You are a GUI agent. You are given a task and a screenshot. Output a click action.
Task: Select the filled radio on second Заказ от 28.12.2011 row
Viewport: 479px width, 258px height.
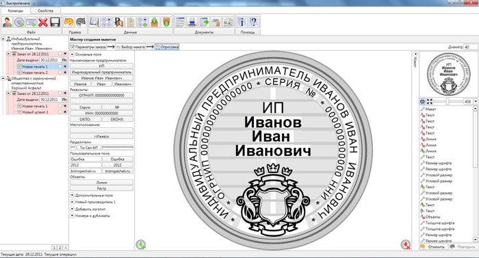tap(65, 93)
